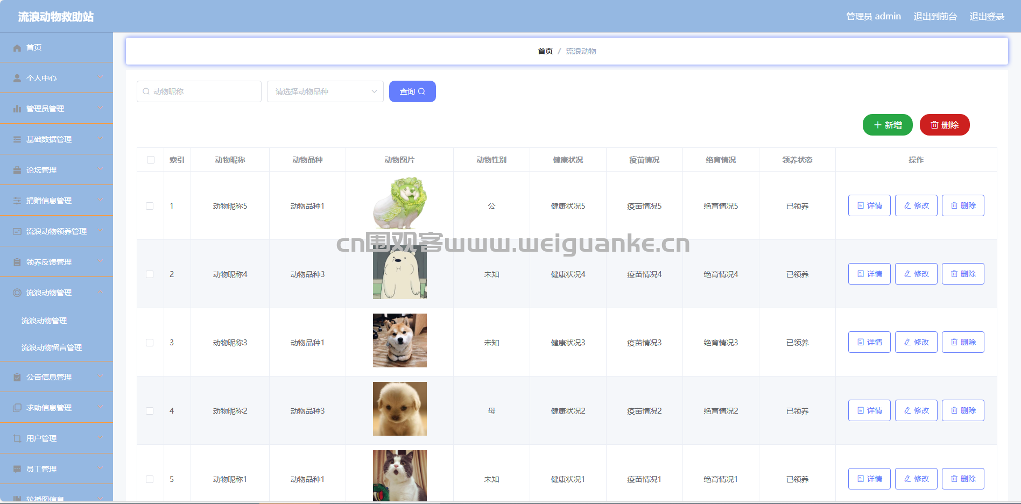Click the sliders icon beside 捐赠信息管理

pos(17,201)
